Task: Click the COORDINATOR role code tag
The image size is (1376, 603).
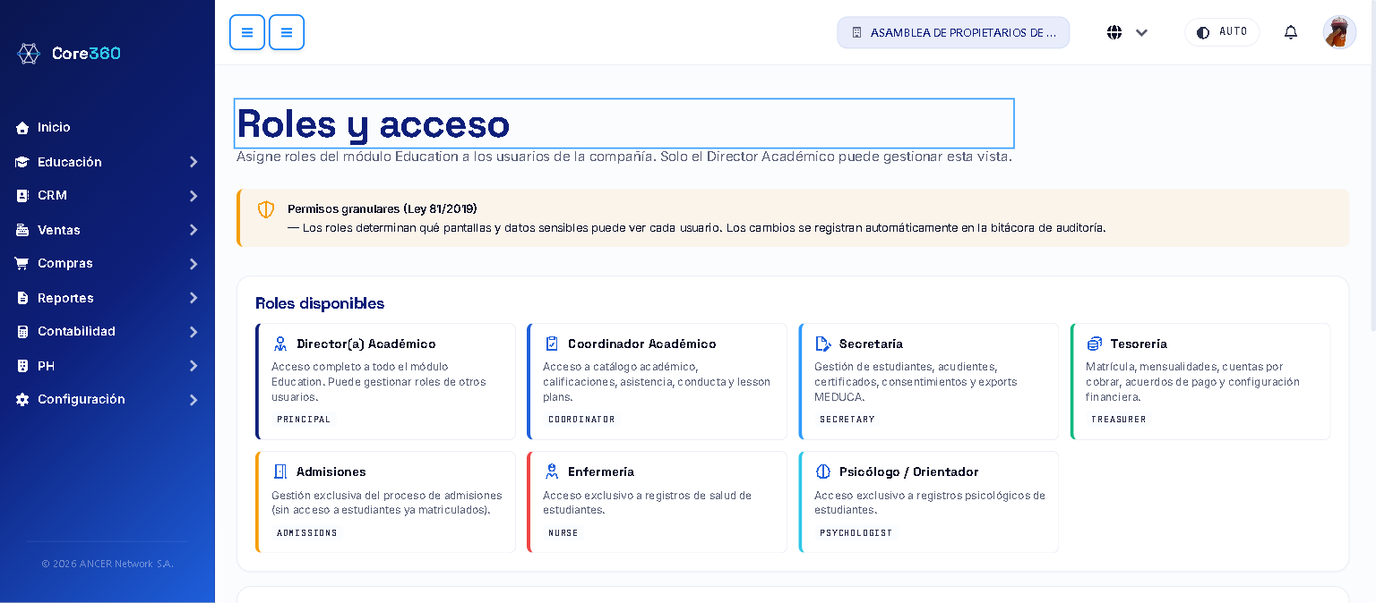Action: coord(581,420)
